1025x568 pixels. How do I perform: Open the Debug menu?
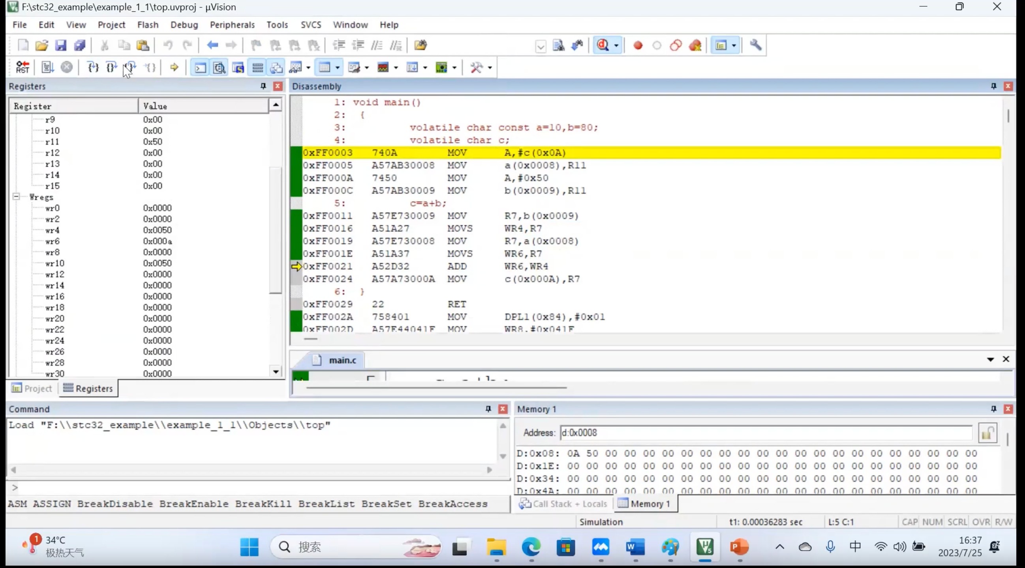184,24
